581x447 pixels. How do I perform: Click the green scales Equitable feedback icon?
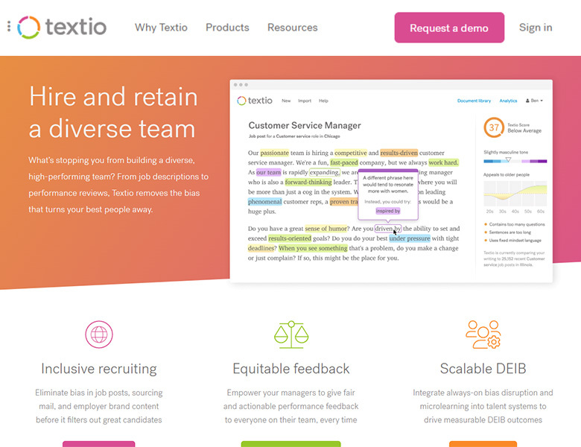(291, 335)
